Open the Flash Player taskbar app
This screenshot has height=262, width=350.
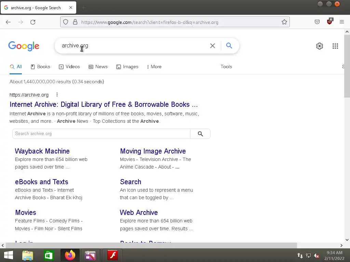pos(112,255)
